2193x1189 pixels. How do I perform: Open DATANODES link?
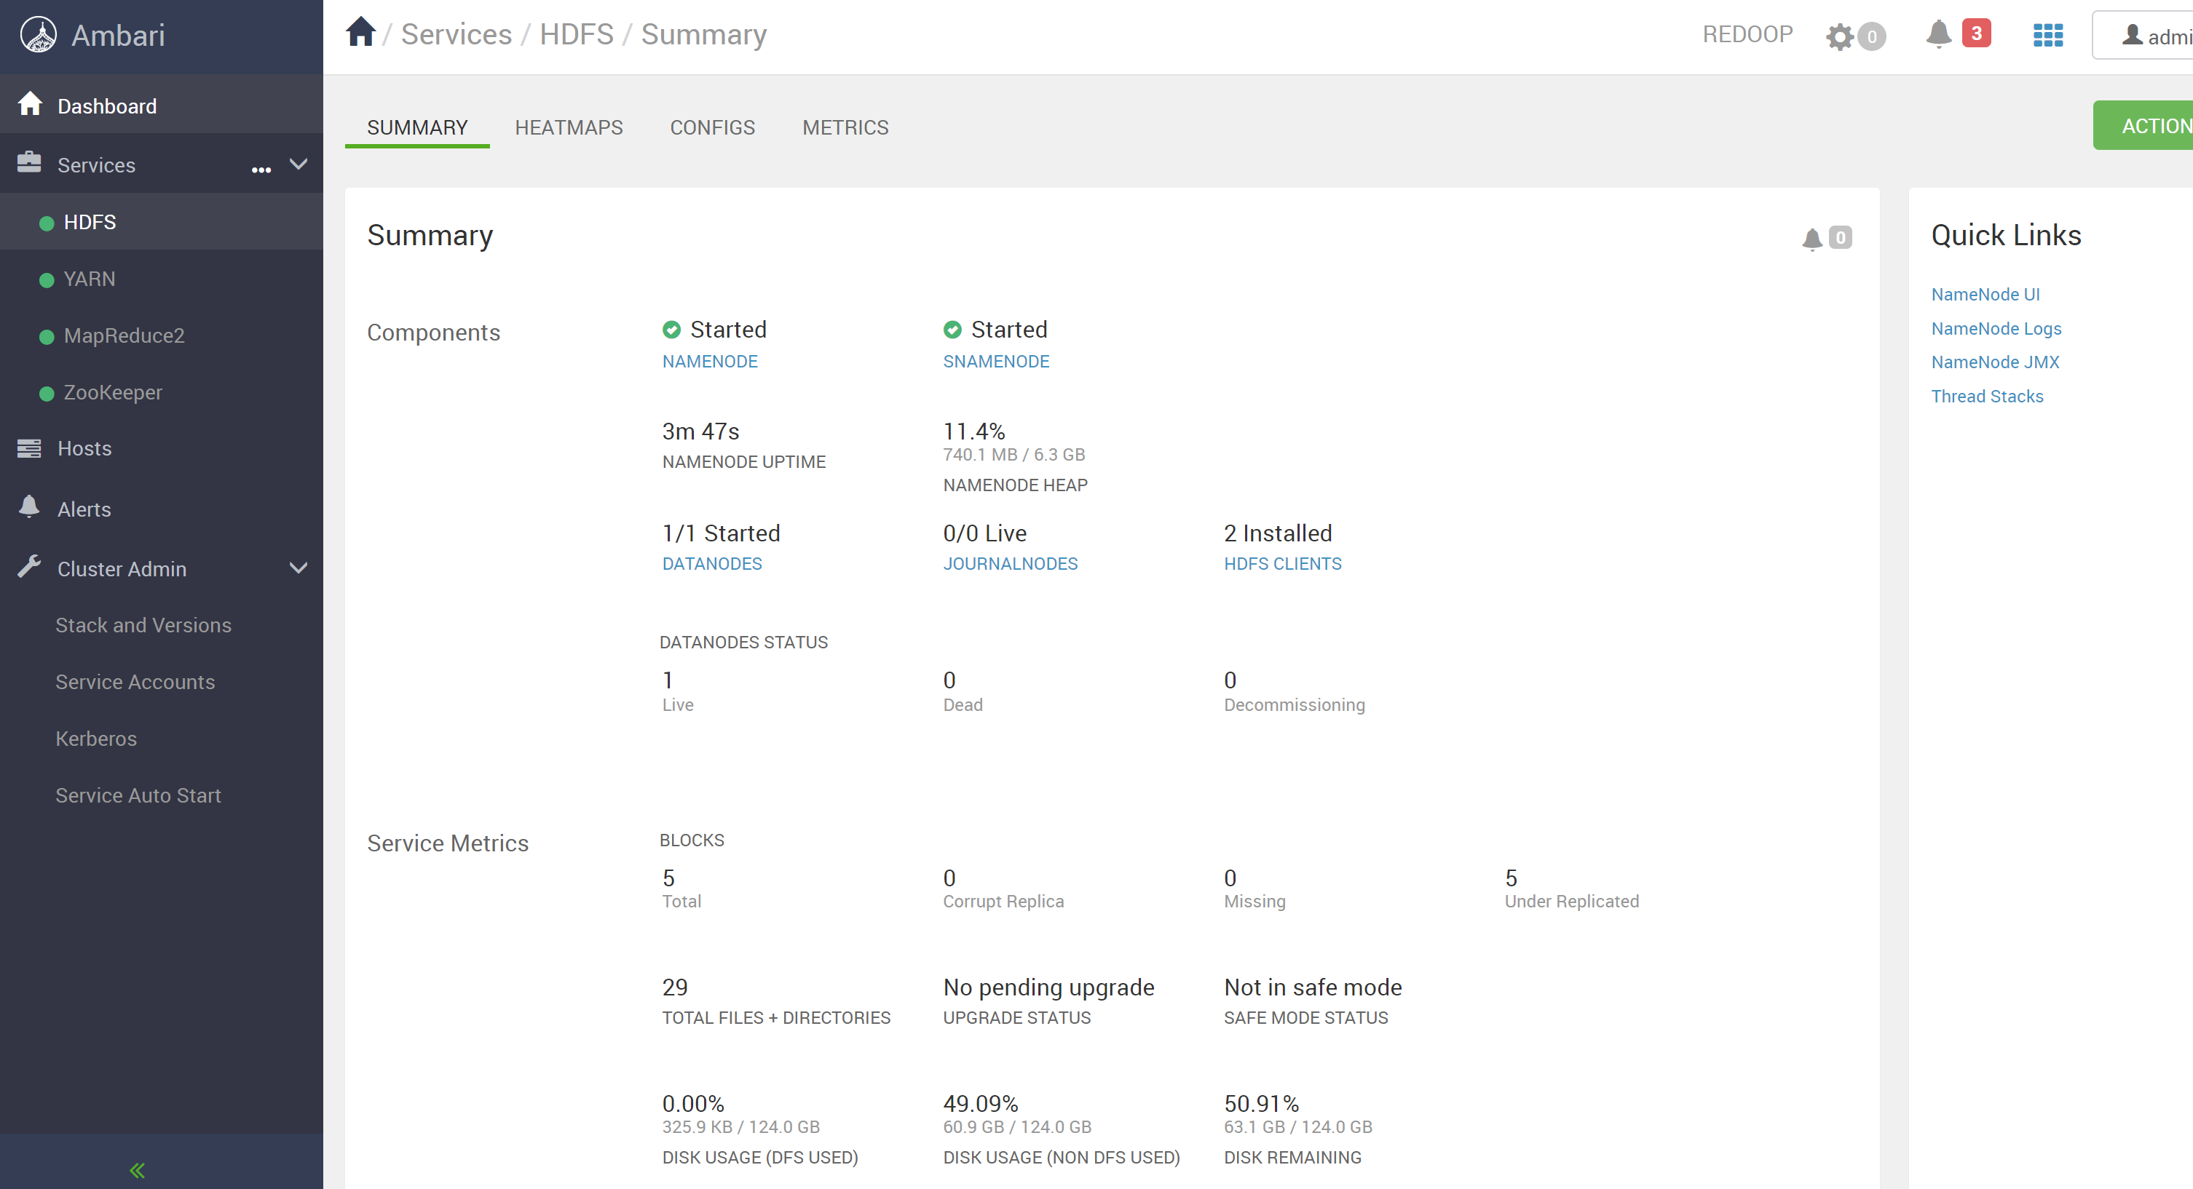click(x=711, y=563)
